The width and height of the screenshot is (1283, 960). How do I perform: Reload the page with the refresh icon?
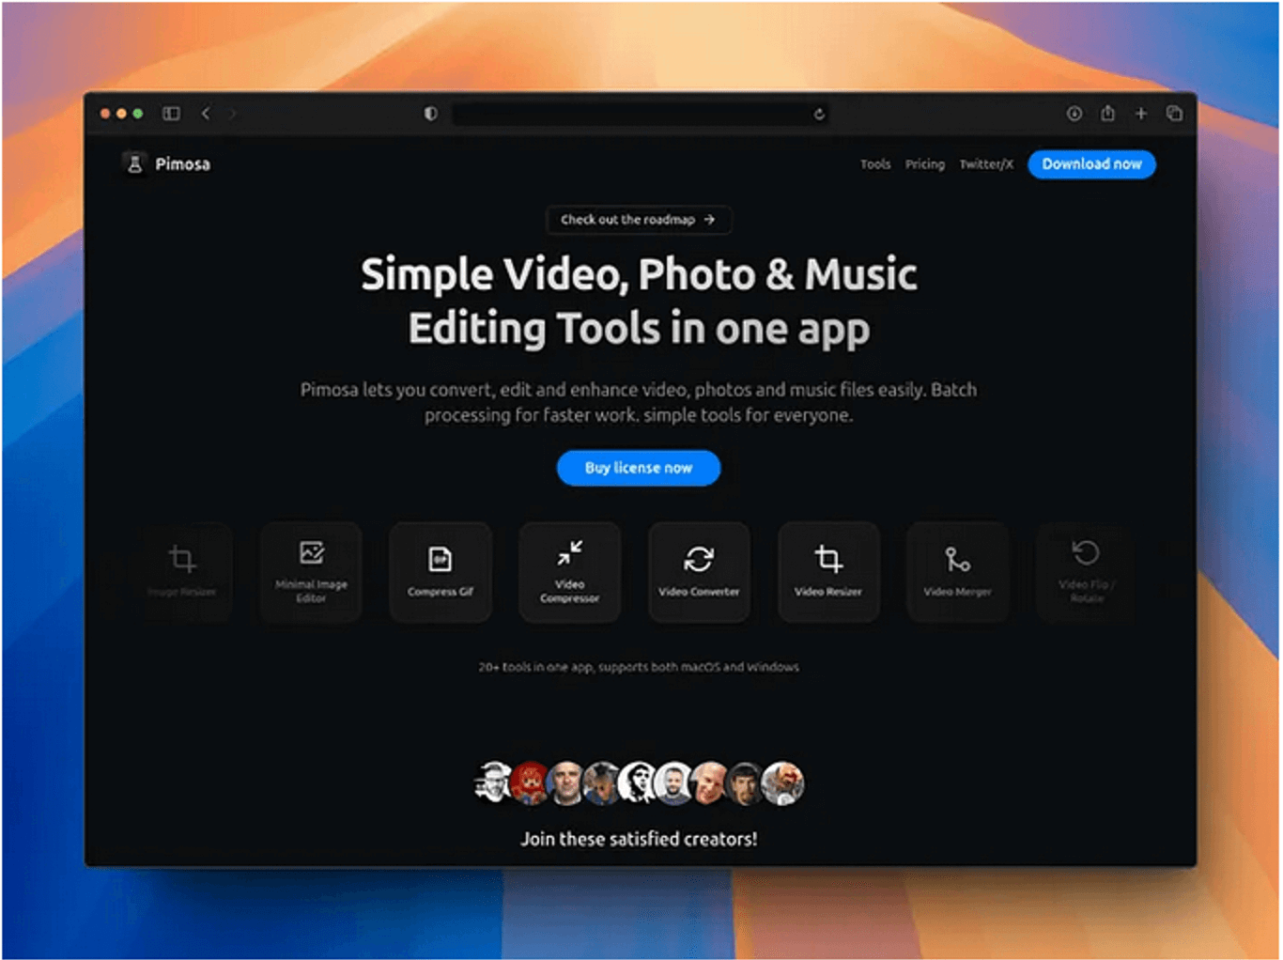pyautogui.click(x=819, y=115)
